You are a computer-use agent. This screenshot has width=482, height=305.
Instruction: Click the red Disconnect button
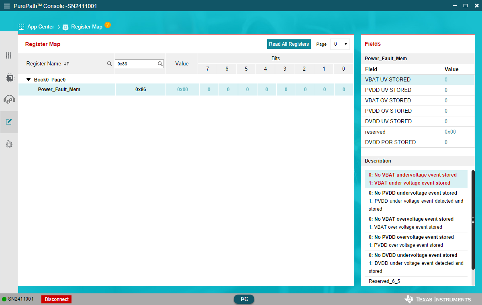57,299
